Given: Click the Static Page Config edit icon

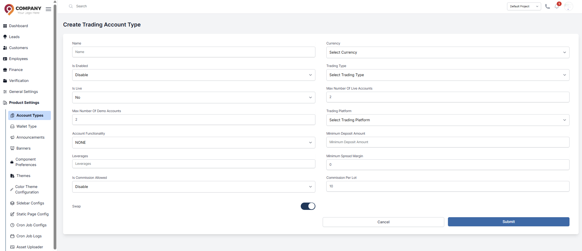Looking at the screenshot, I should point(12,214).
